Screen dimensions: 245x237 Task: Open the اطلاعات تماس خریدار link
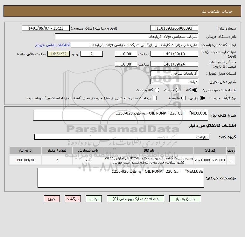tap(52, 45)
